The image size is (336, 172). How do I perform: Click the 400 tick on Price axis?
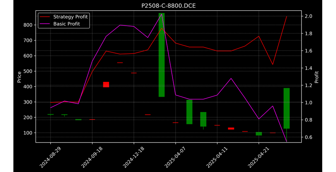[x=28, y=87]
